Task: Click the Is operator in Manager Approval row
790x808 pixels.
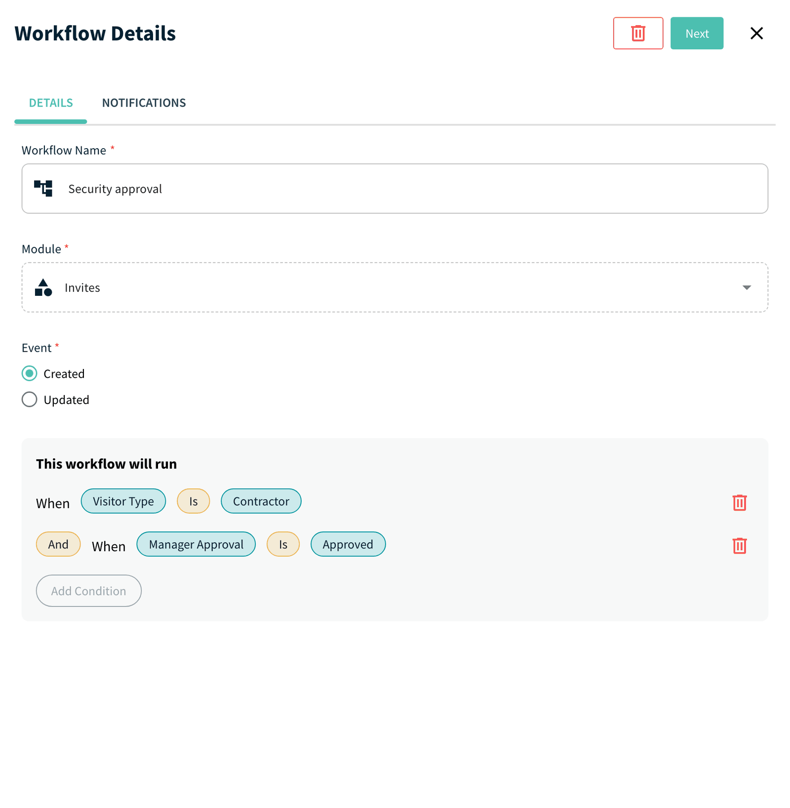Action: [x=283, y=544]
